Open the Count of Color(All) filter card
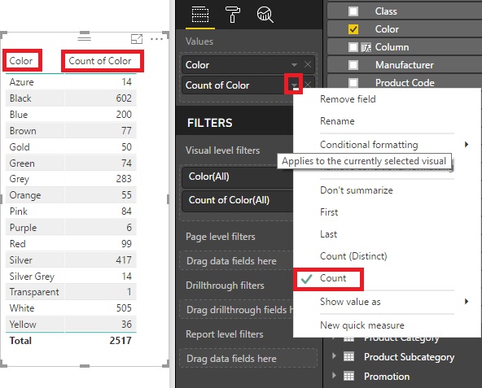Screen dimensions: 482x388 [x=237, y=200]
